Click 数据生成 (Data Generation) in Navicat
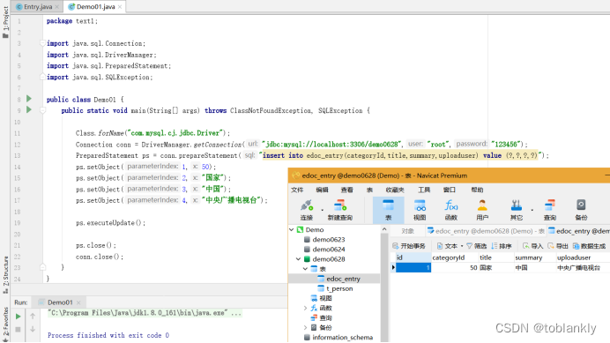Image resolution: width=610 pixels, height=343 pixels. click(x=589, y=246)
